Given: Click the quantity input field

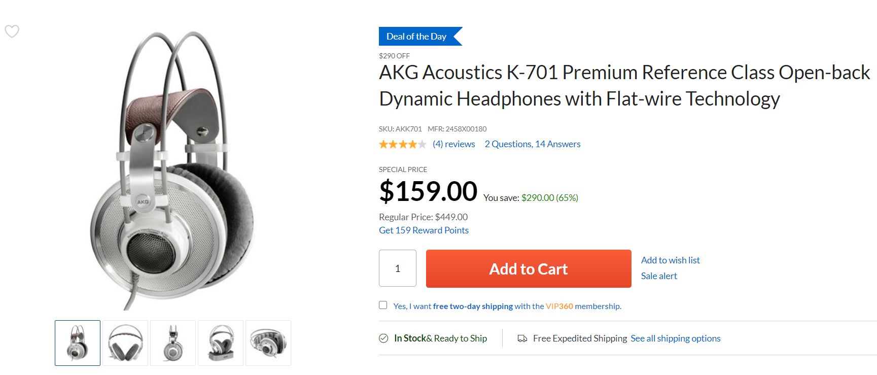Looking at the screenshot, I should click(398, 268).
